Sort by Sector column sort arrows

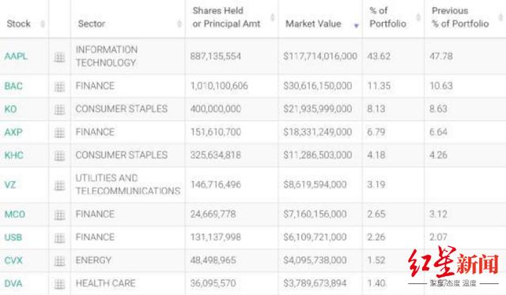(179, 24)
